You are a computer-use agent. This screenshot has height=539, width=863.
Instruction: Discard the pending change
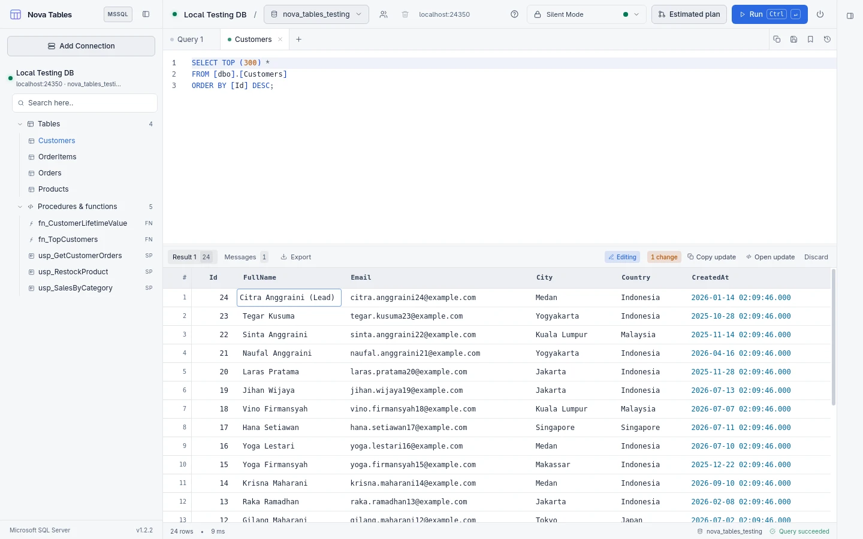[816, 257]
